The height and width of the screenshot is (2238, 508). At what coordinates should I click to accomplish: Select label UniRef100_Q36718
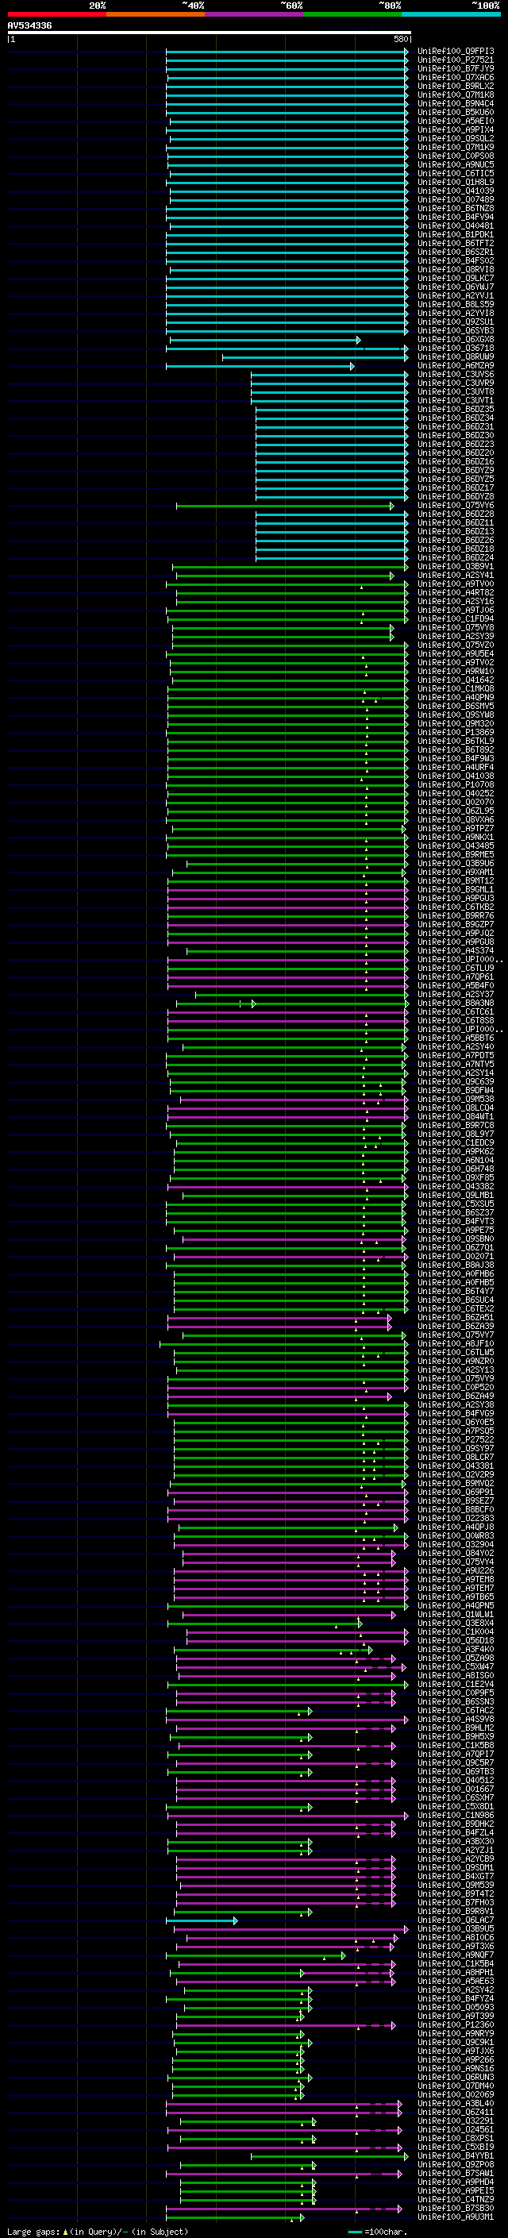456,349
